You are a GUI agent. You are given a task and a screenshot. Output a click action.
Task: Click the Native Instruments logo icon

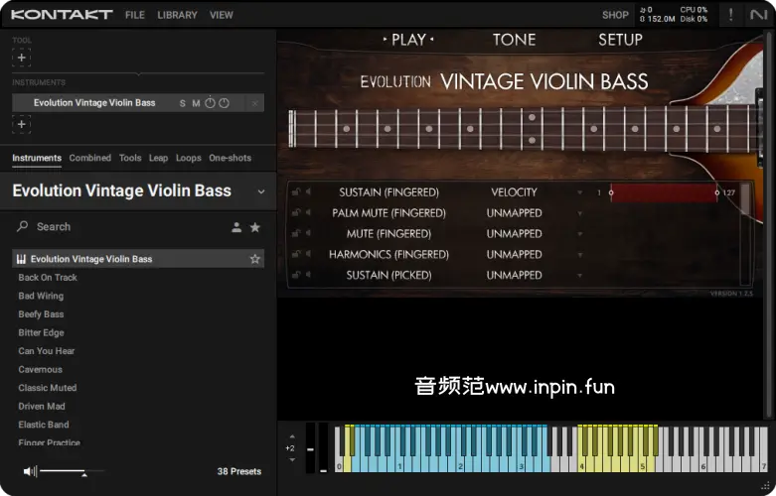(758, 14)
